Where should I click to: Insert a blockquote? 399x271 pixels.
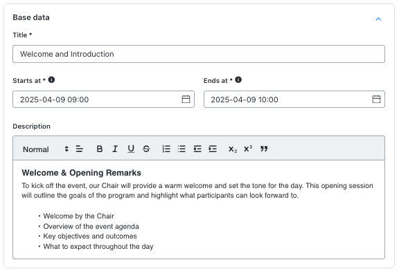click(x=264, y=149)
